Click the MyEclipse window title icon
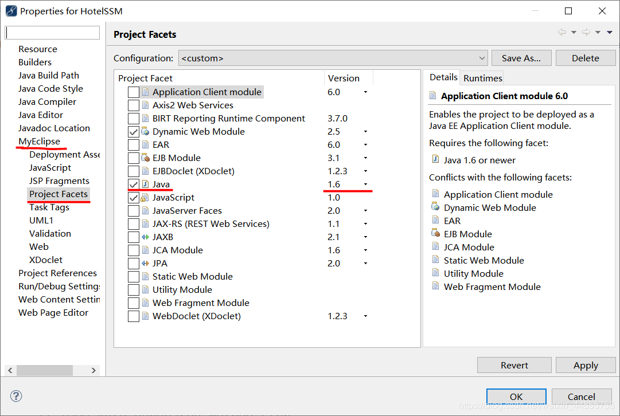Viewport: 620px width, 416px height. click(11, 11)
